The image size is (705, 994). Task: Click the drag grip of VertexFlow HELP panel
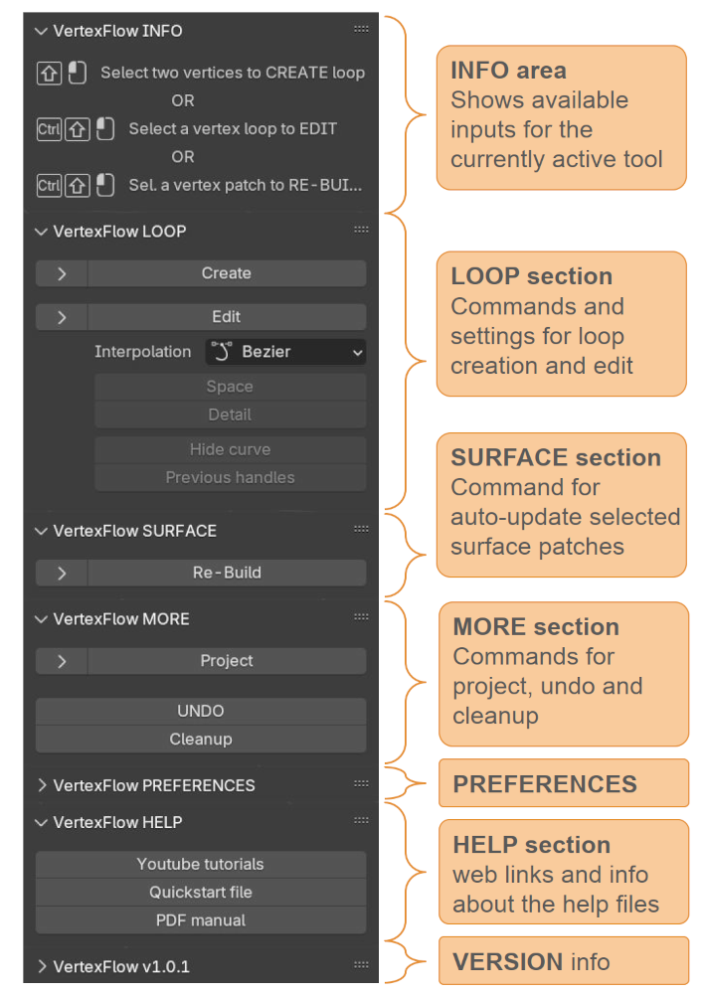(361, 820)
